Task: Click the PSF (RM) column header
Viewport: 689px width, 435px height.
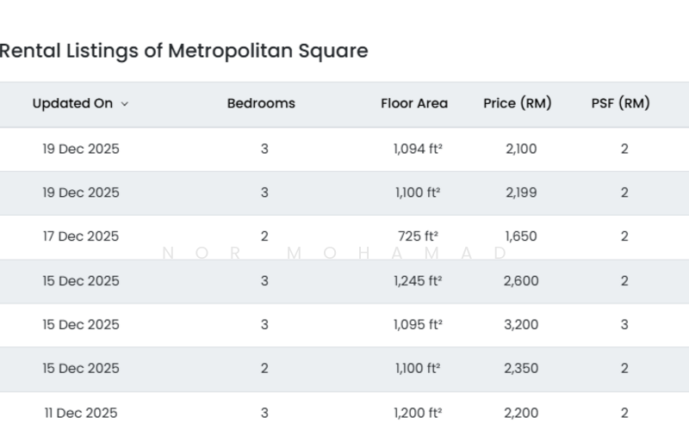Action: tap(620, 103)
